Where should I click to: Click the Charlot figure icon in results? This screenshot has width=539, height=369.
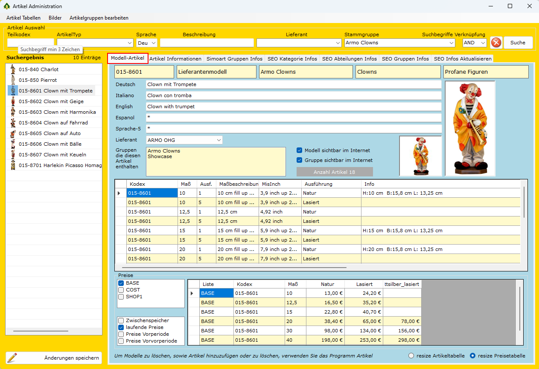coord(13,69)
